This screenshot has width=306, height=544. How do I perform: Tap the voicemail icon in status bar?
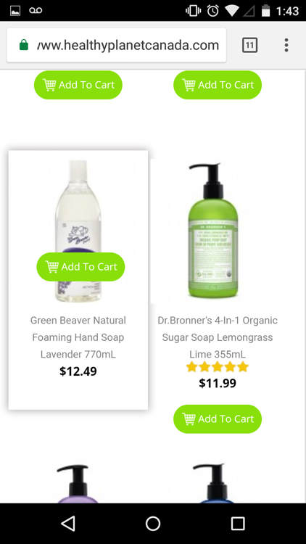(x=36, y=11)
